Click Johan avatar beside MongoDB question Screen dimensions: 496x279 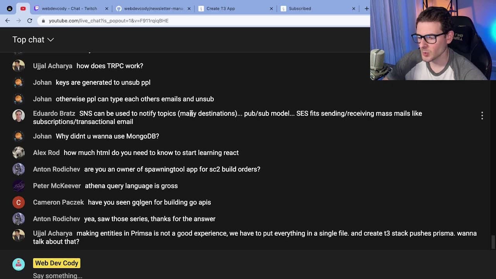[19, 136]
